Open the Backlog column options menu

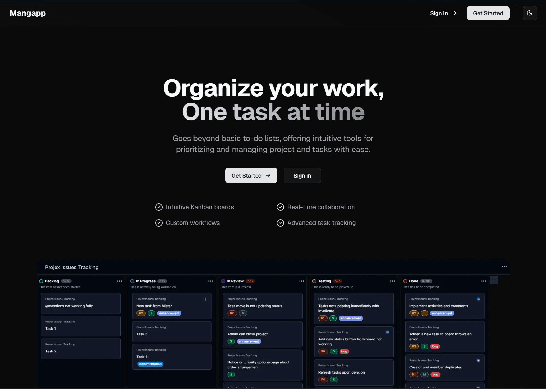point(119,281)
